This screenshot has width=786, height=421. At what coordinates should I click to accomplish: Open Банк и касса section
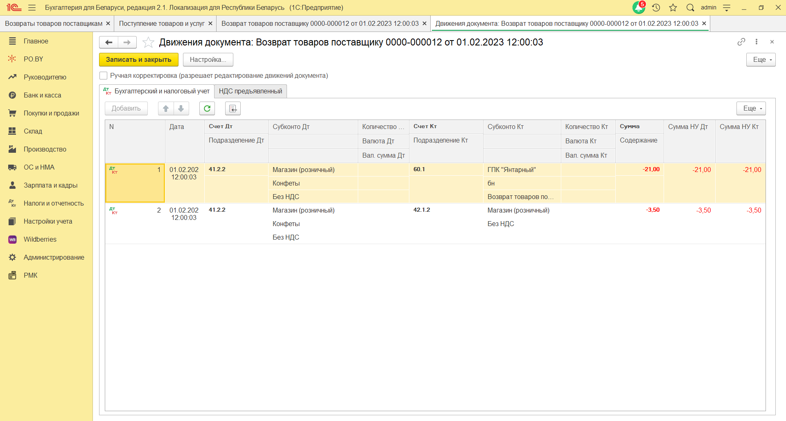[x=42, y=95]
